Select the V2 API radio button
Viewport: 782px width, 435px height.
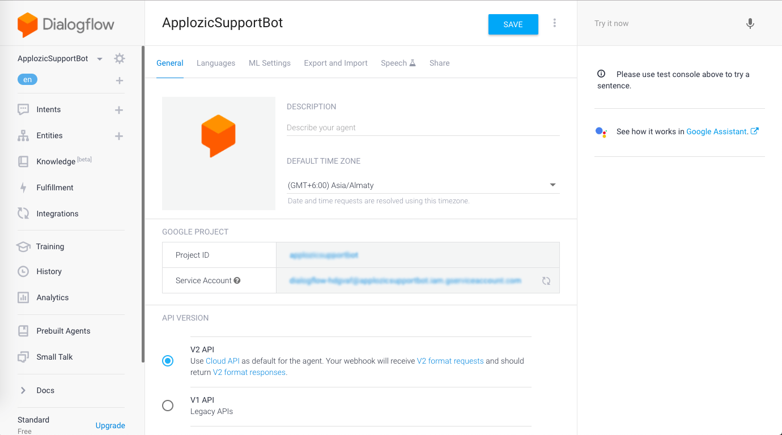tap(168, 361)
